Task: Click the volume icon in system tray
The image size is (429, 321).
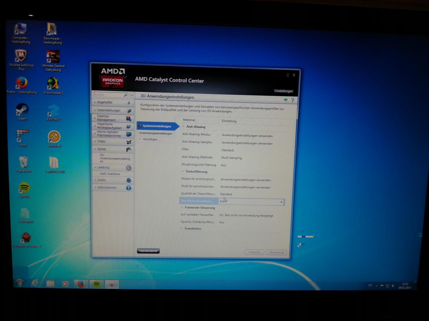Action: click(x=393, y=286)
